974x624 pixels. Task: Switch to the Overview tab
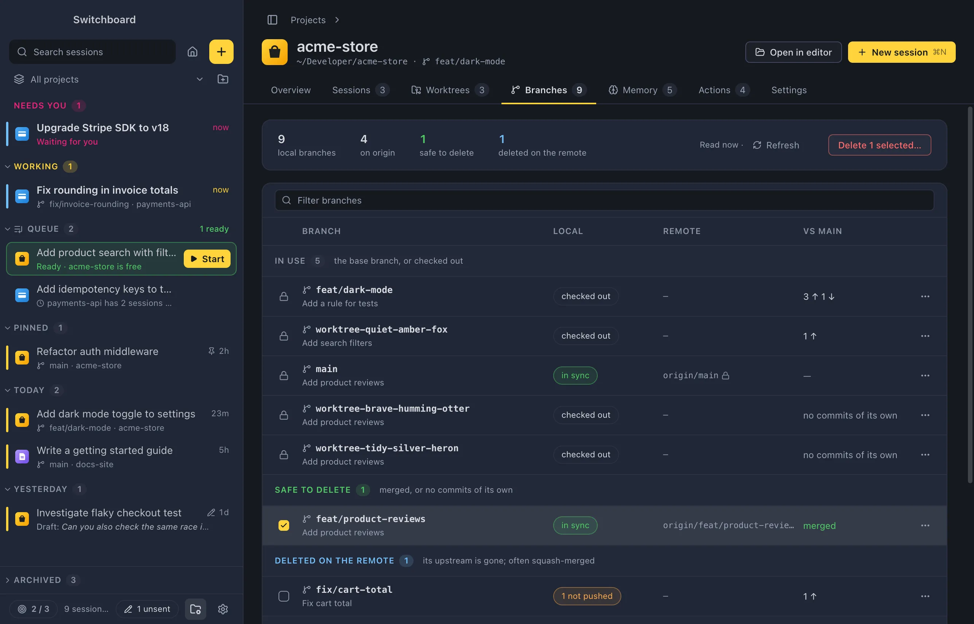[291, 90]
